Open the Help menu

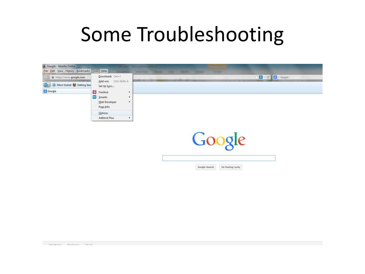(x=104, y=71)
